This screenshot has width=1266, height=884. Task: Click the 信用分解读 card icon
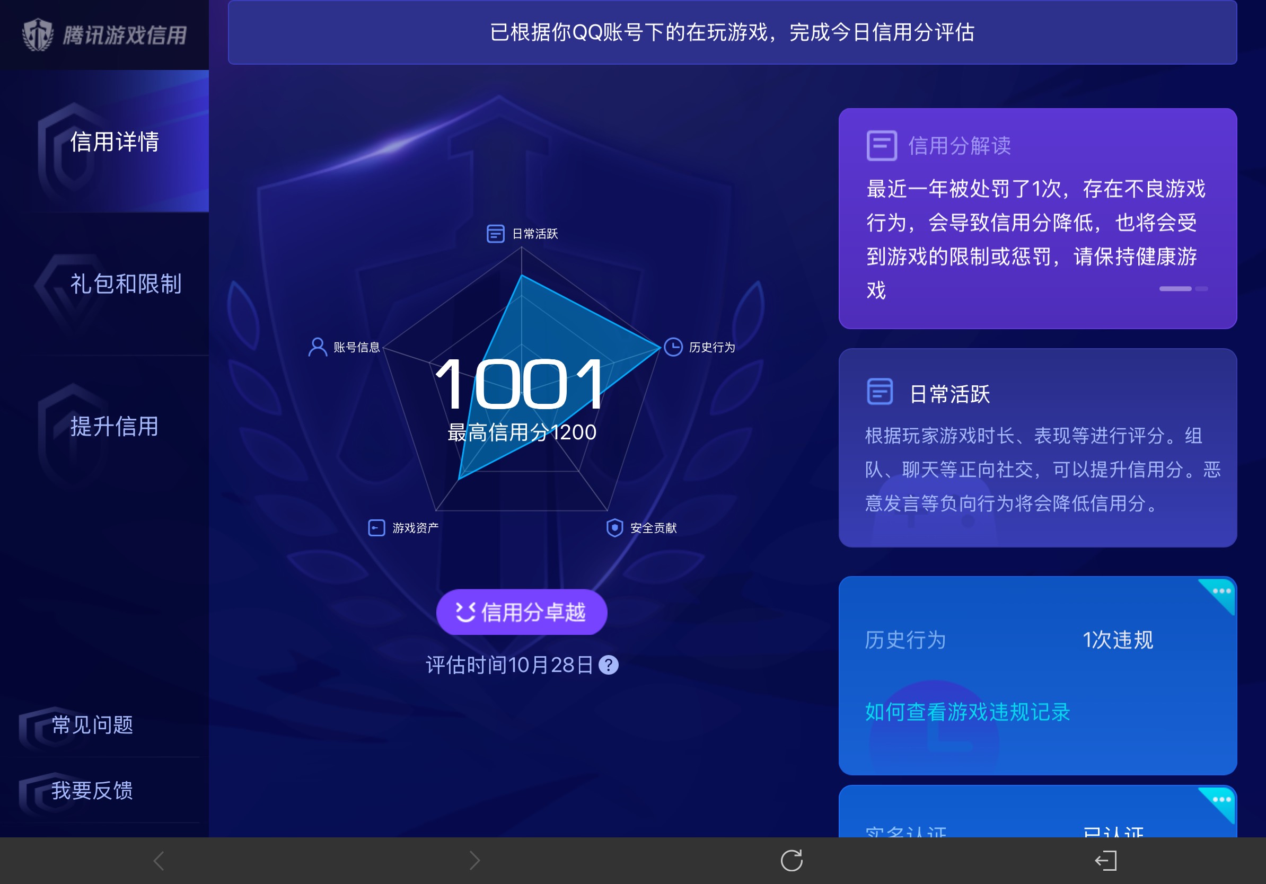pyautogui.click(x=882, y=146)
